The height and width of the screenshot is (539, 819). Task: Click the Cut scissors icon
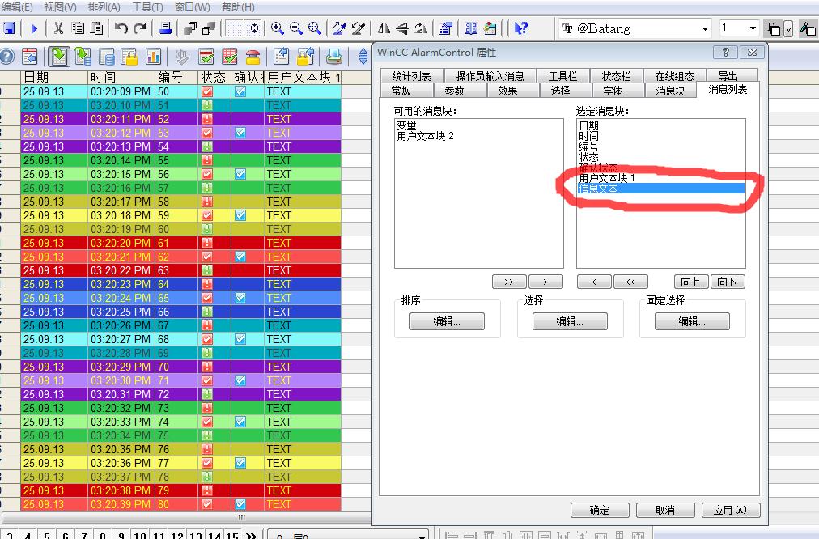pos(58,28)
